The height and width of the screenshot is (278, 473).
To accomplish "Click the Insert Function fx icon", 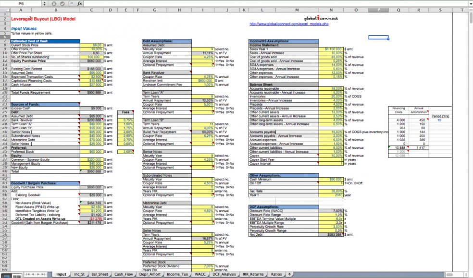I will tap(80, 3).
